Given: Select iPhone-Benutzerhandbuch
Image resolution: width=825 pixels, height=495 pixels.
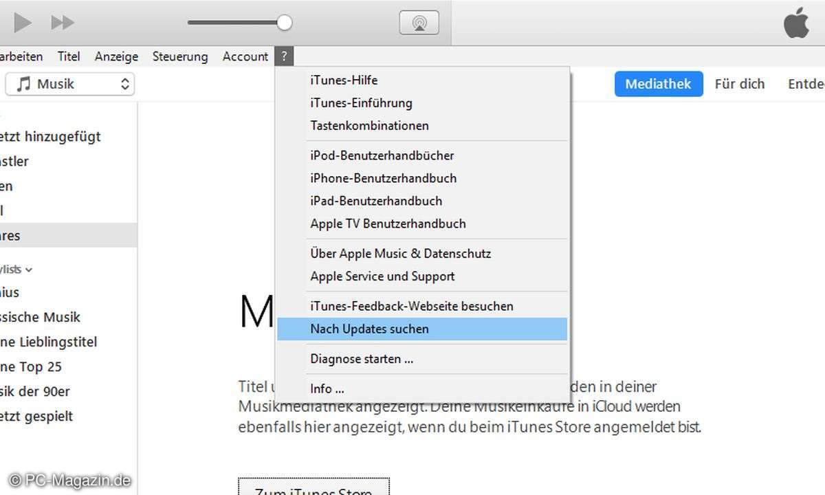Looking at the screenshot, I should [x=422, y=178].
